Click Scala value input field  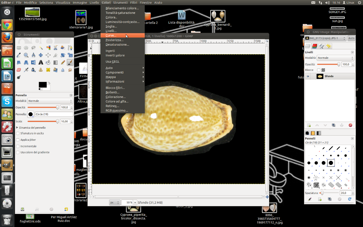coord(64,121)
